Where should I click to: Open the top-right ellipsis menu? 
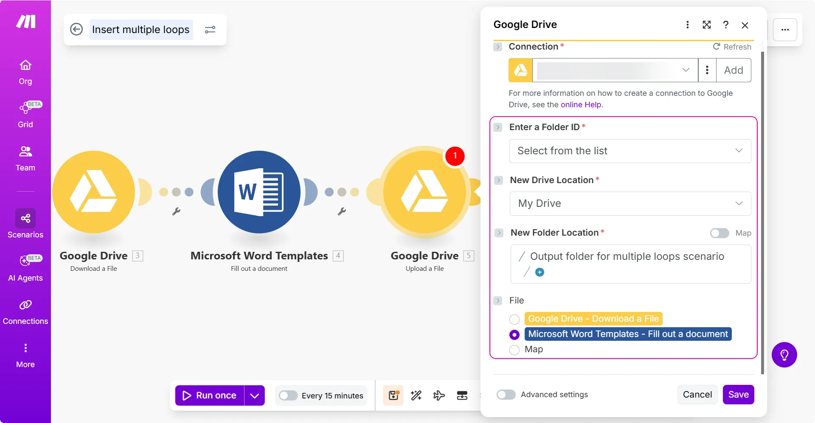pyautogui.click(x=785, y=30)
